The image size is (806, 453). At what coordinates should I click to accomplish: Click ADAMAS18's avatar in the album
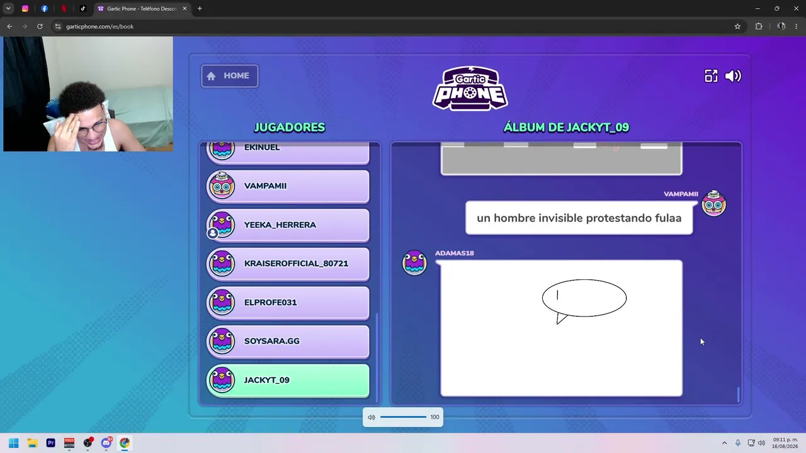click(414, 262)
